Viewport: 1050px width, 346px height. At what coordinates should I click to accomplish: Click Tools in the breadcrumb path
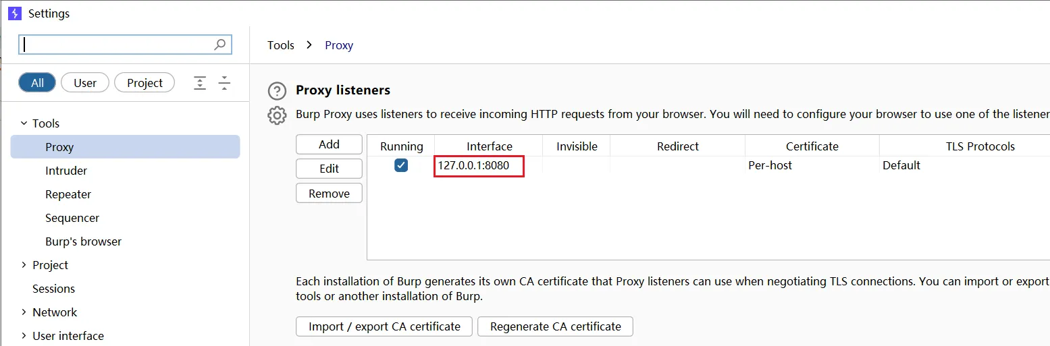[x=281, y=45]
